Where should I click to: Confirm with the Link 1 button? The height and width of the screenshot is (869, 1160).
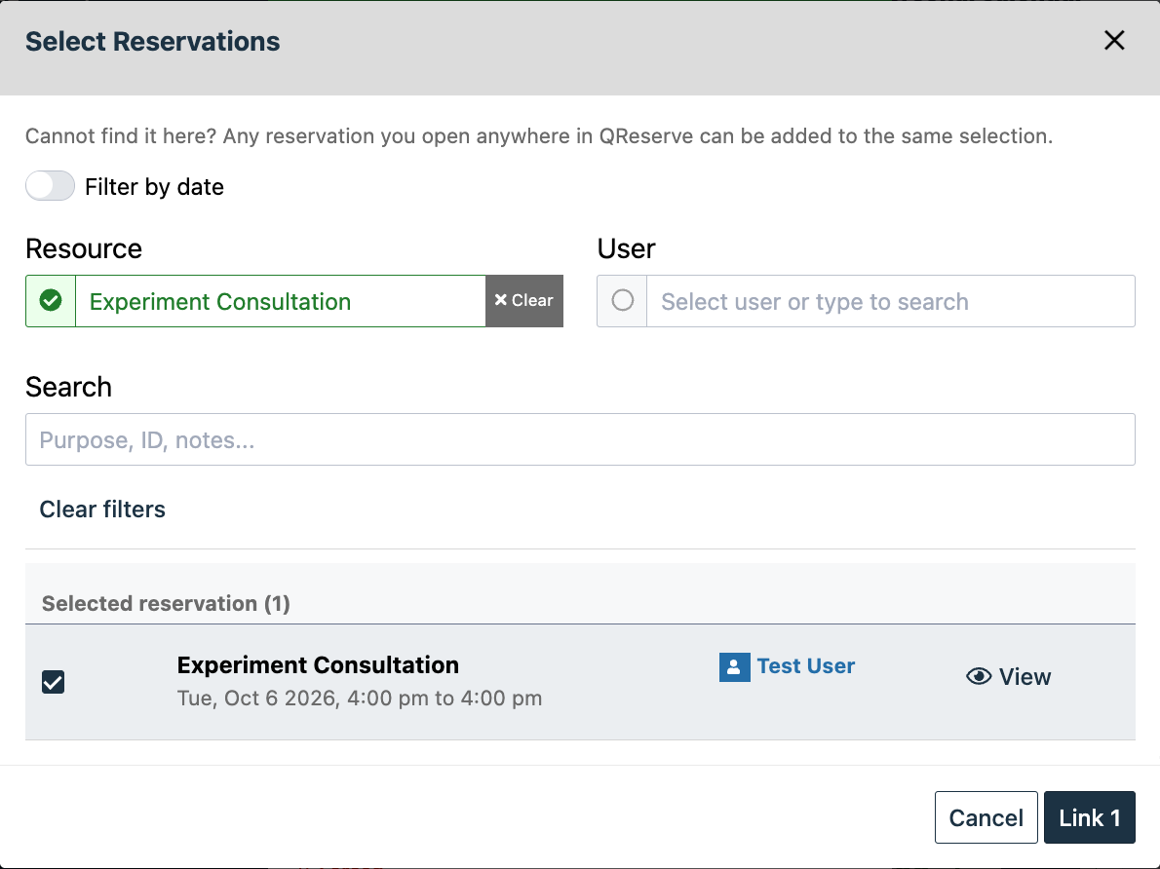pyautogui.click(x=1089, y=817)
